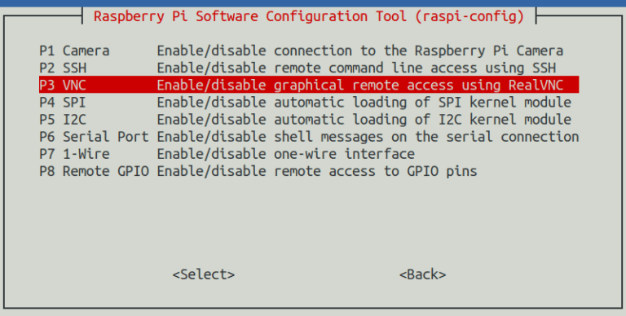Activate the <Select> button
The width and height of the screenshot is (626, 316).
tap(204, 274)
